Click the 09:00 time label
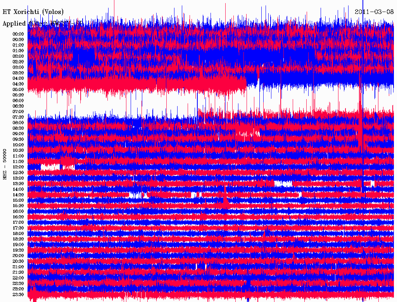The height and width of the screenshot is (302, 397). [18, 134]
